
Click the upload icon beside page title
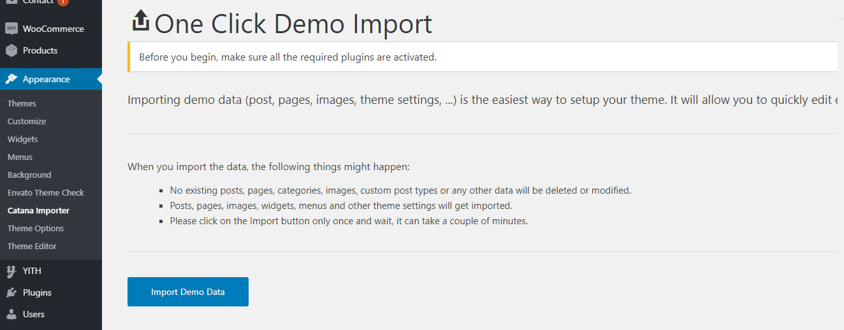[140, 21]
